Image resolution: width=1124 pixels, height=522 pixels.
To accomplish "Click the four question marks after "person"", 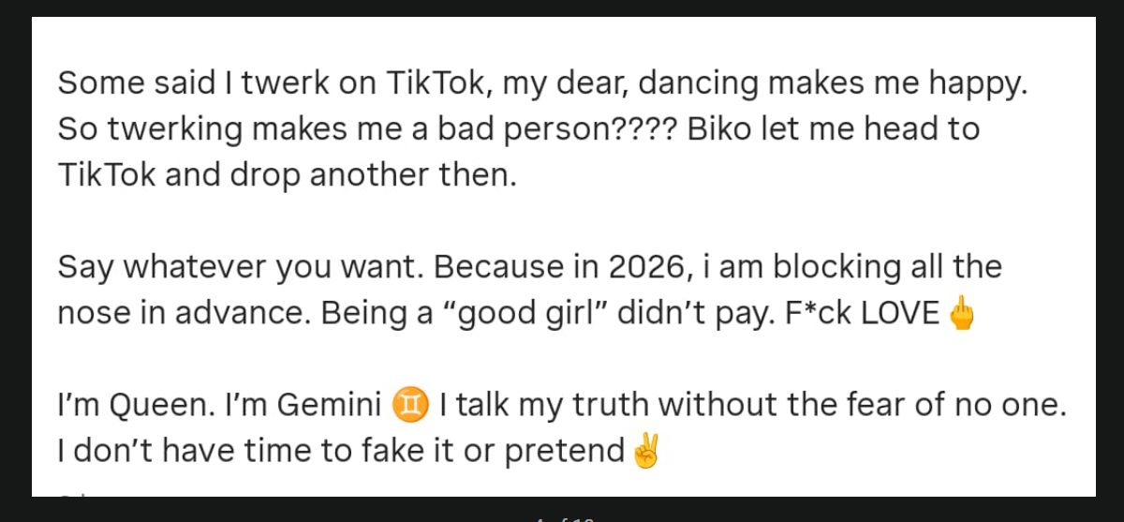I will pos(644,129).
